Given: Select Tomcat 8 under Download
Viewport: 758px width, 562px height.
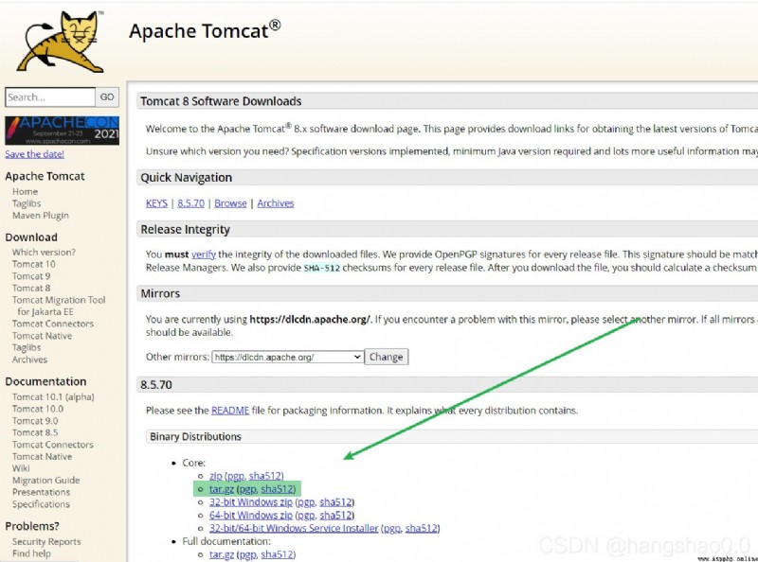Looking at the screenshot, I should point(31,288).
